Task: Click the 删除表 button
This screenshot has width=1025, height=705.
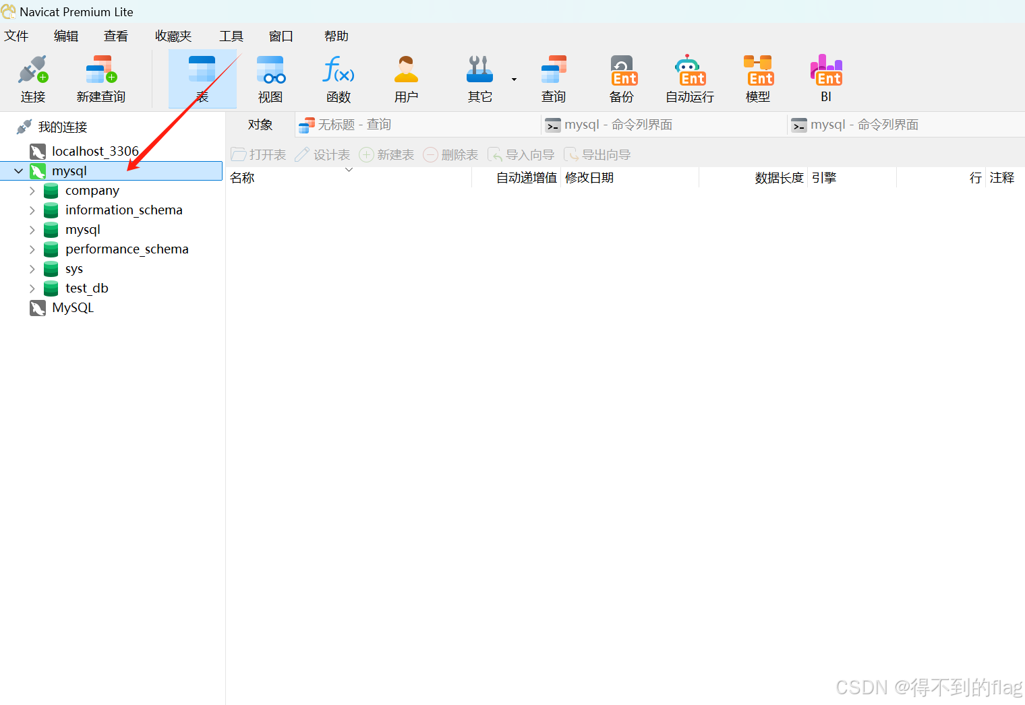Action: (x=450, y=155)
